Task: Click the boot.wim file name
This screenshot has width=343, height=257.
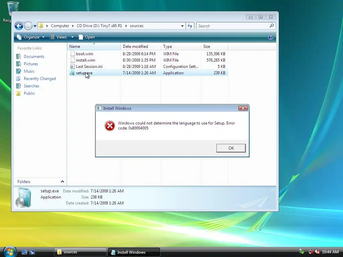Action: pos(84,54)
